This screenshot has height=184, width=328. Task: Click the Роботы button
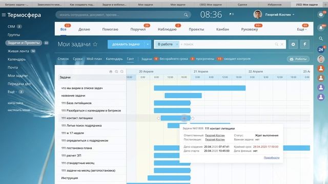pyautogui.click(x=298, y=59)
